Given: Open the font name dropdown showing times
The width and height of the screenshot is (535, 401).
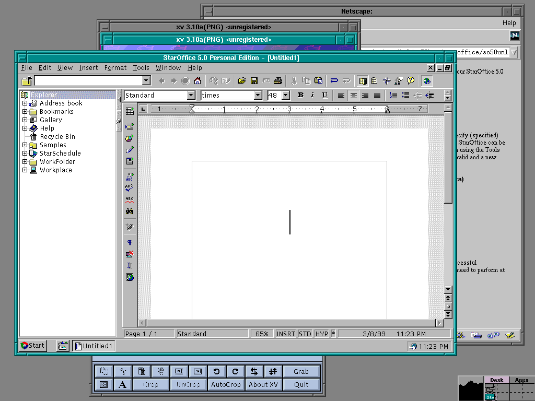Looking at the screenshot, I should click(x=258, y=95).
